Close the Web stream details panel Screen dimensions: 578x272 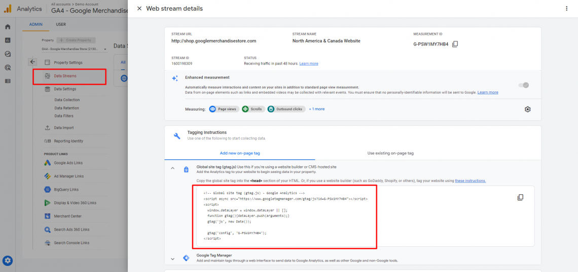click(139, 9)
